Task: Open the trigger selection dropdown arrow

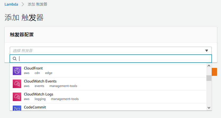Action: 207,51
